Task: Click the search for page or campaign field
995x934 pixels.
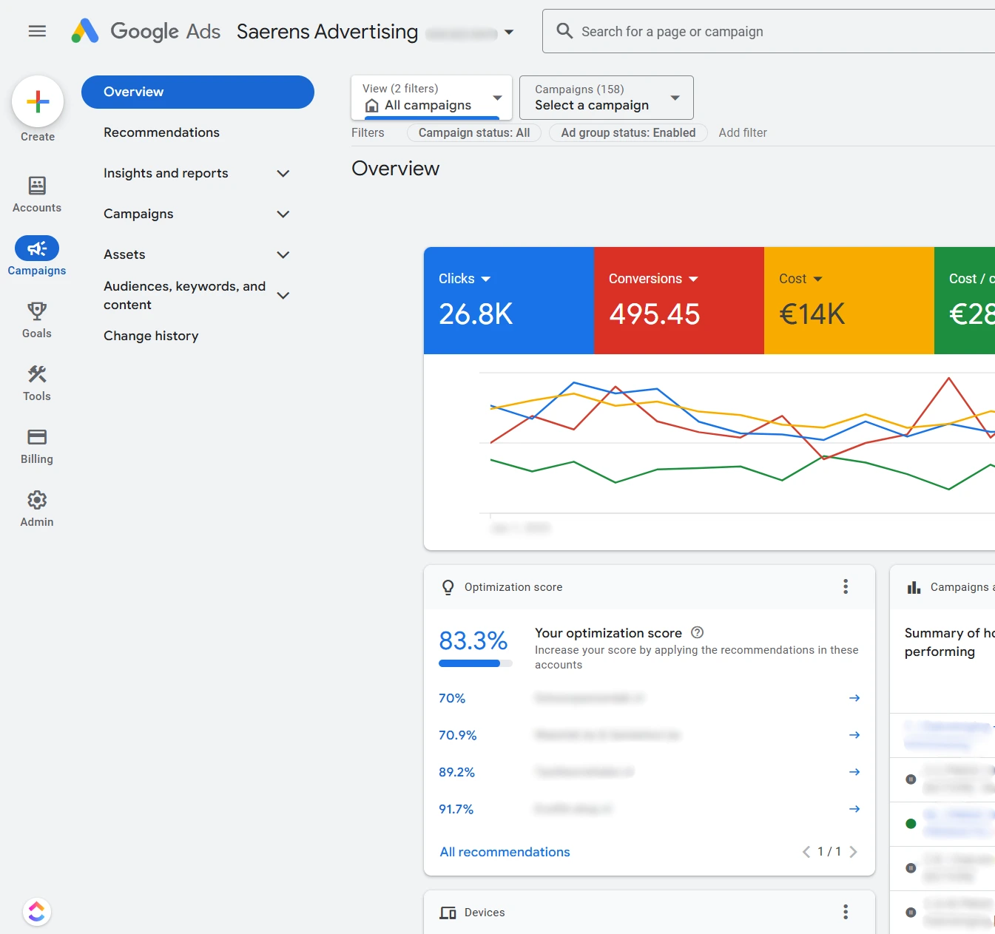Action: click(x=769, y=31)
